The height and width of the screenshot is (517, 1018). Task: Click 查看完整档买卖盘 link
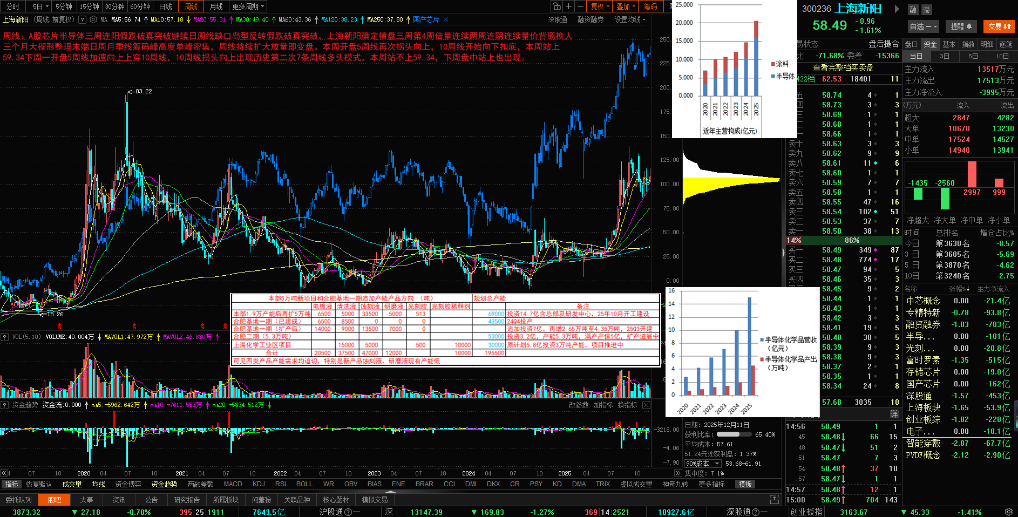point(843,68)
